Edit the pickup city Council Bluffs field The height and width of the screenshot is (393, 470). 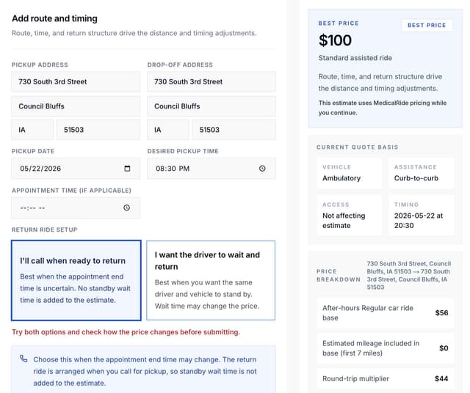point(76,106)
